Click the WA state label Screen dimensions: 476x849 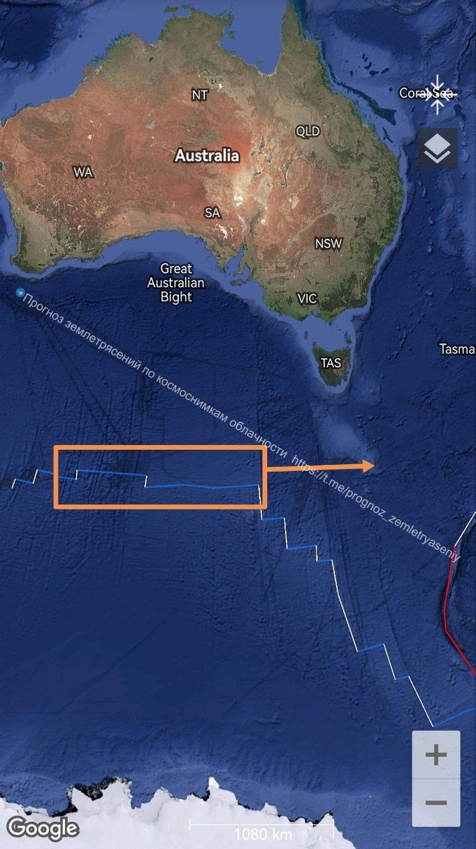(x=83, y=172)
